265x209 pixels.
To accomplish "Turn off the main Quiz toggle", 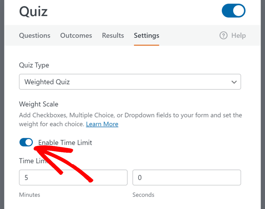I will pos(233,11).
